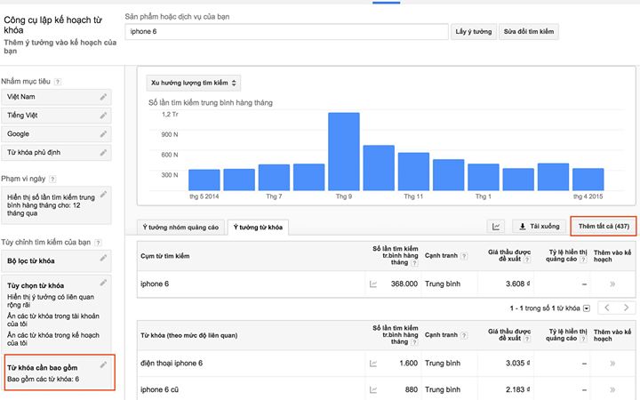Open help for Cạnh tranh in second table
640x400 pixels.
(x=464, y=335)
